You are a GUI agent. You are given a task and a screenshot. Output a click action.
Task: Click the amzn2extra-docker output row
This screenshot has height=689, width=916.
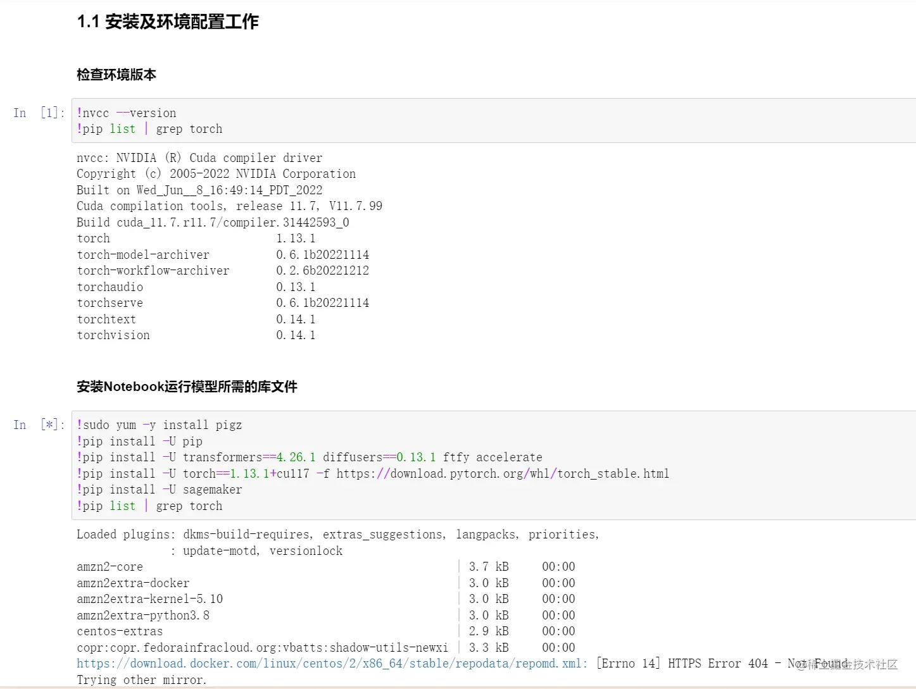(326, 583)
